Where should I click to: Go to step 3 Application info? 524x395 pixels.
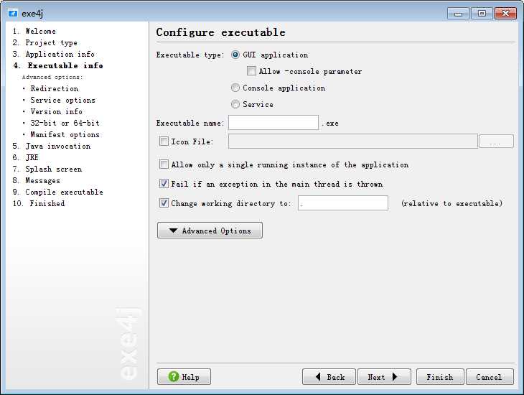click(x=53, y=54)
